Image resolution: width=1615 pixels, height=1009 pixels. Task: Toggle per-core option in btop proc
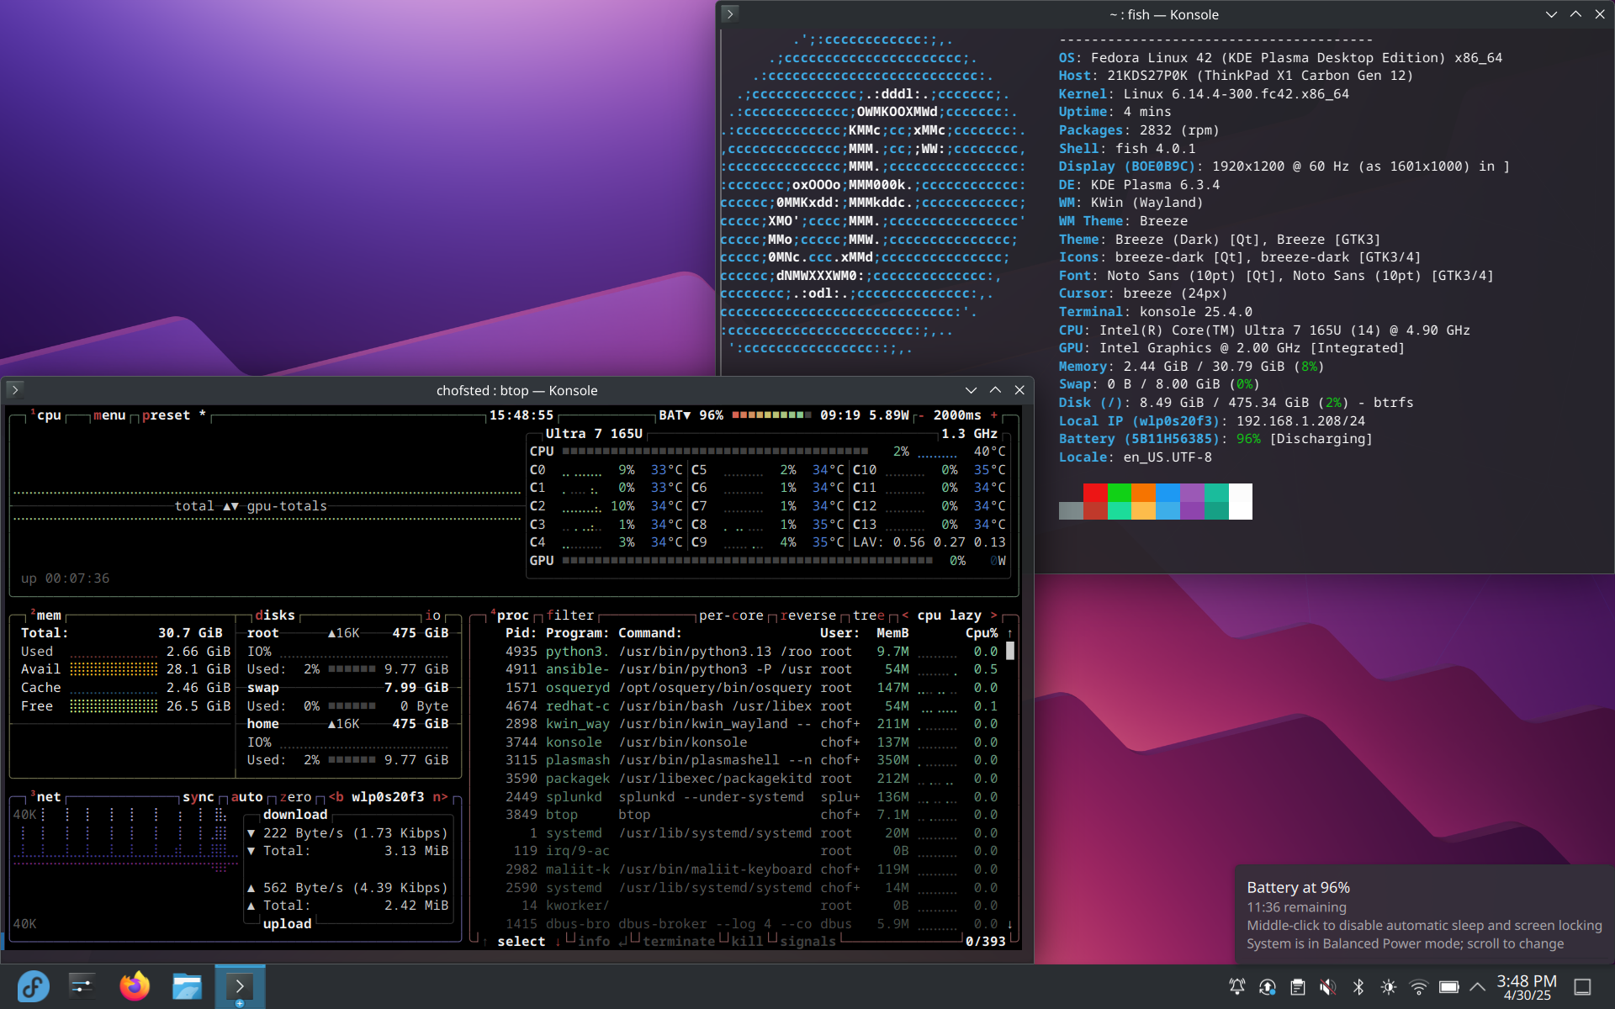click(x=730, y=615)
